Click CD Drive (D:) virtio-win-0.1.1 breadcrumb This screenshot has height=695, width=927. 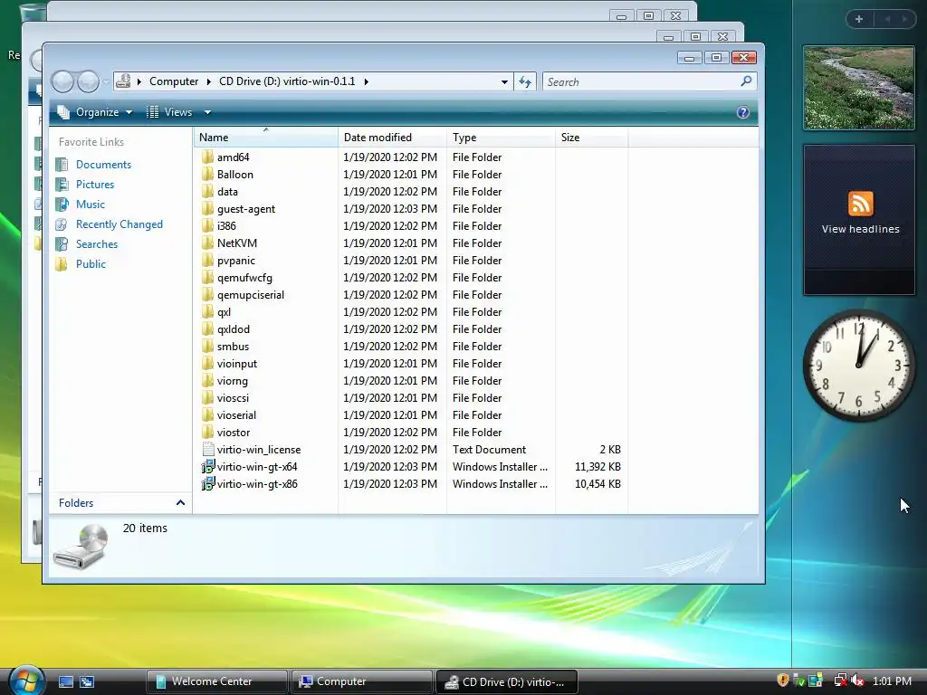pyautogui.click(x=287, y=81)
